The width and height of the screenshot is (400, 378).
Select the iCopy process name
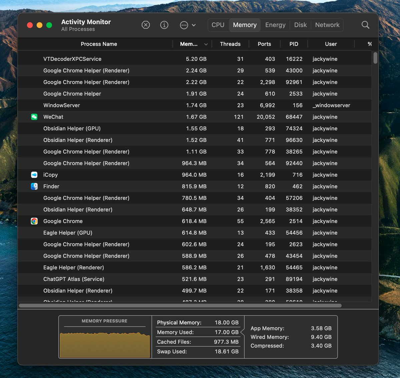(x=50, y=175)
